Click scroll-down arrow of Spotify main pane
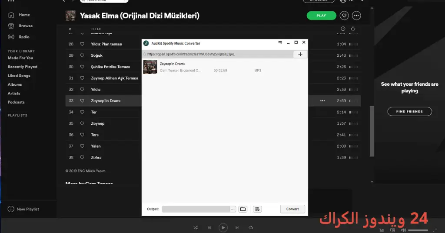Screen dimensions: 445x233 click(372, 181)
